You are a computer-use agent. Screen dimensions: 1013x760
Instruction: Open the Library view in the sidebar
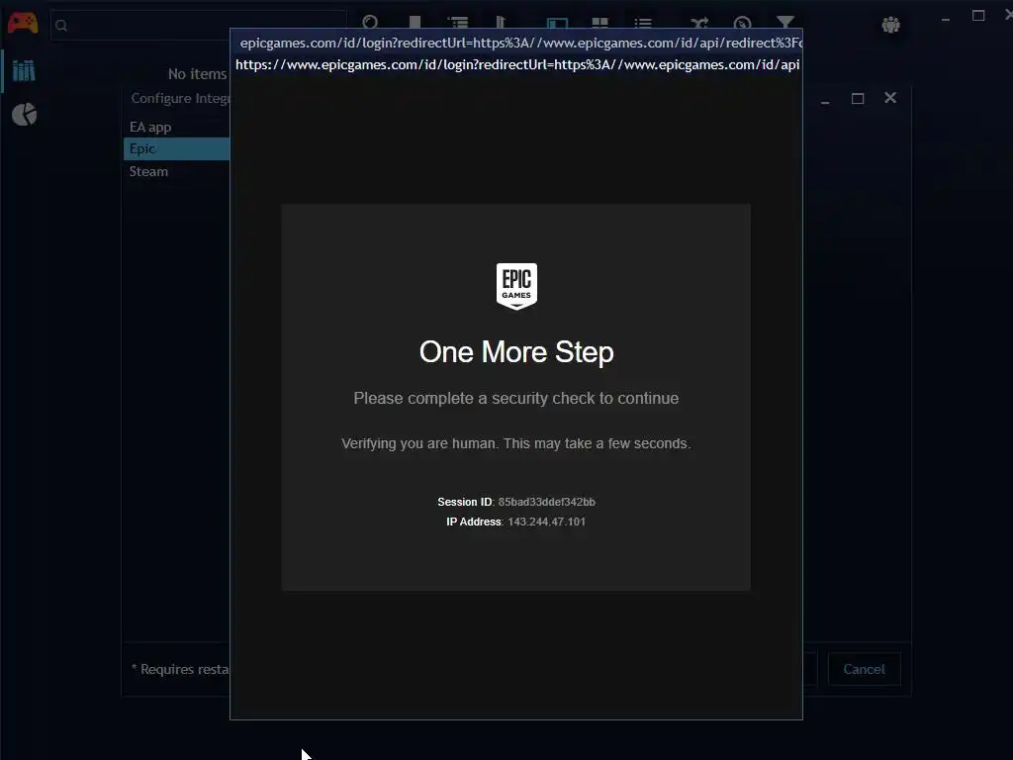24,70
